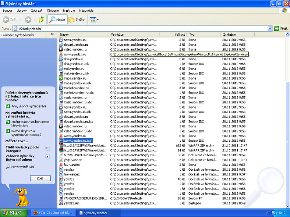
Task: Click the Firefox VIRY.CZ taskbar button
Action: [x=52, y=213]
